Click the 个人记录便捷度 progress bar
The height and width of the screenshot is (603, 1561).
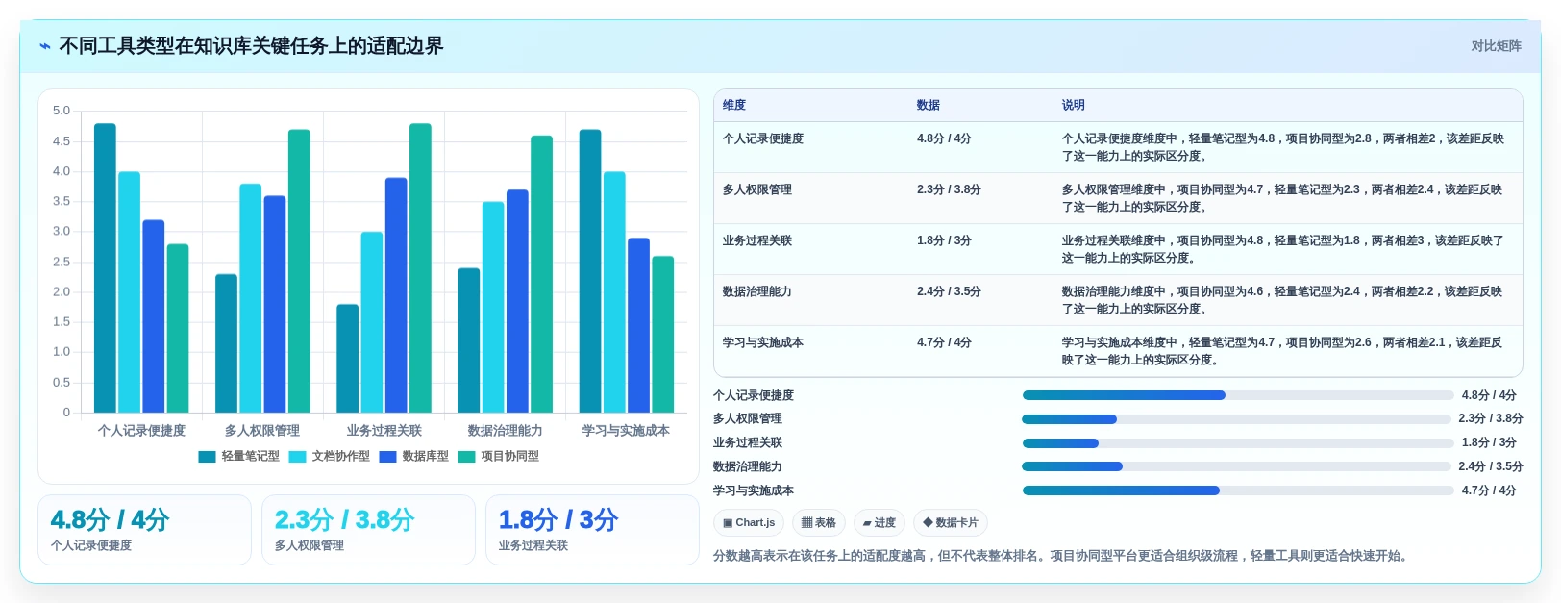click(x=1238, y=395)
